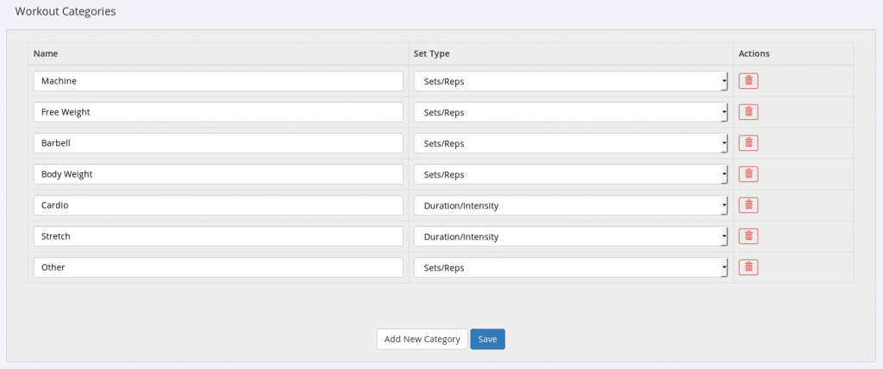Edit the Free Weight name field
This screenshot has width=883, height=369.
pyautogui.click(x=218, y=112)
